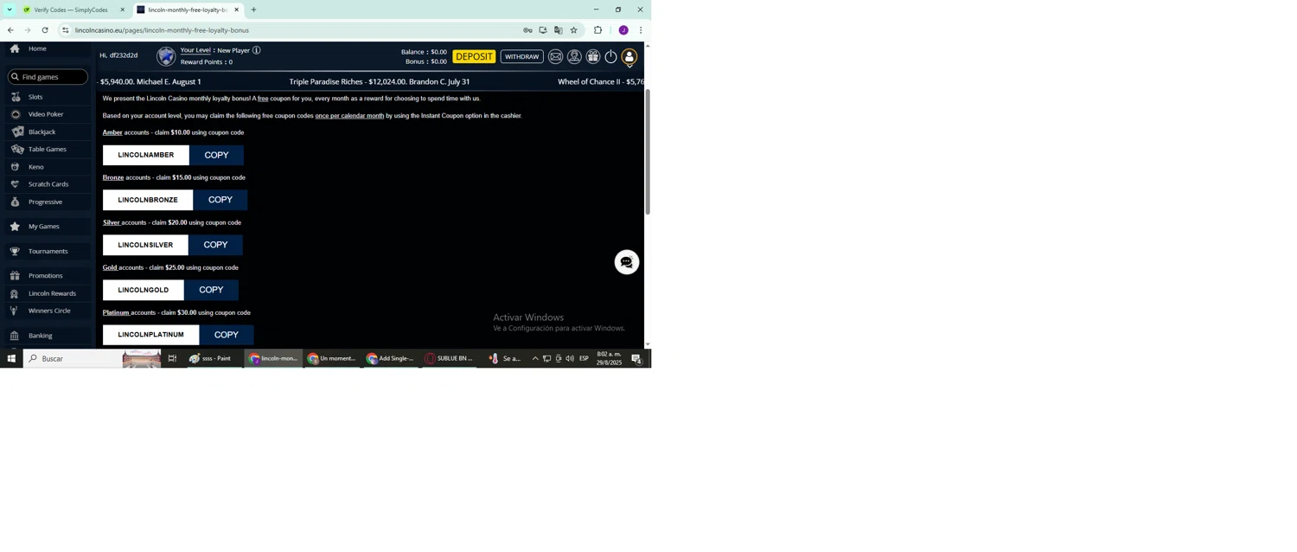Open the customer support agent icon
Image resolution: width=1297 pixels, height=552 pixels.
[x=574, y=57]
